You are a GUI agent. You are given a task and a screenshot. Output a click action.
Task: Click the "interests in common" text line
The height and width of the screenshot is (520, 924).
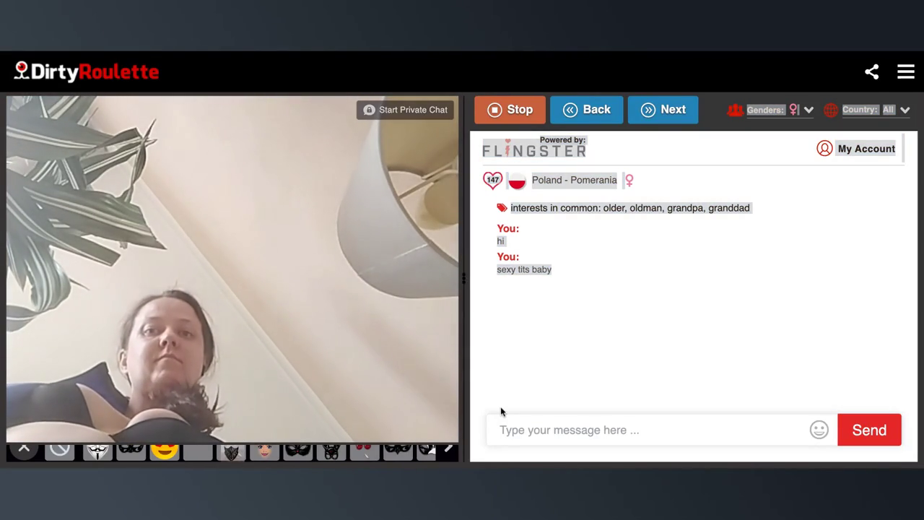pos(630,208)
